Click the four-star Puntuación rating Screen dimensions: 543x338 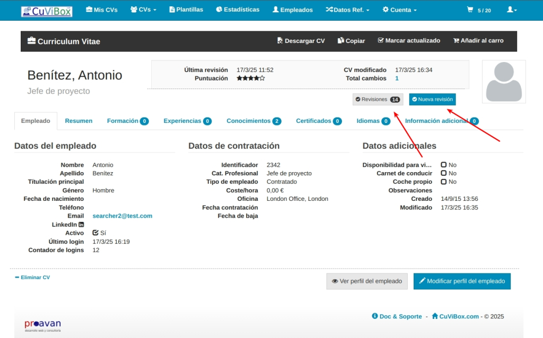click(x=250, y=78)
